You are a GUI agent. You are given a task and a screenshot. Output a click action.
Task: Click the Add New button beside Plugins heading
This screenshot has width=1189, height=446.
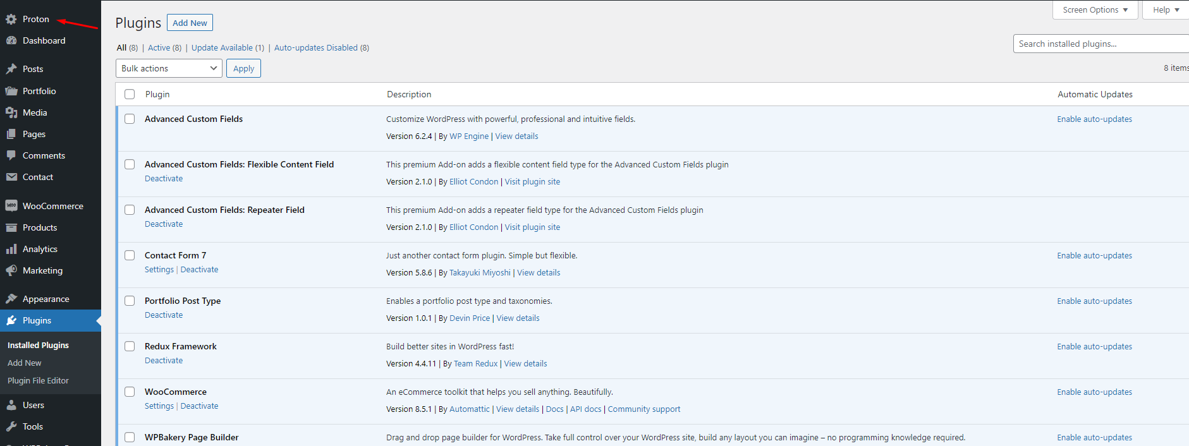(190, 23)
